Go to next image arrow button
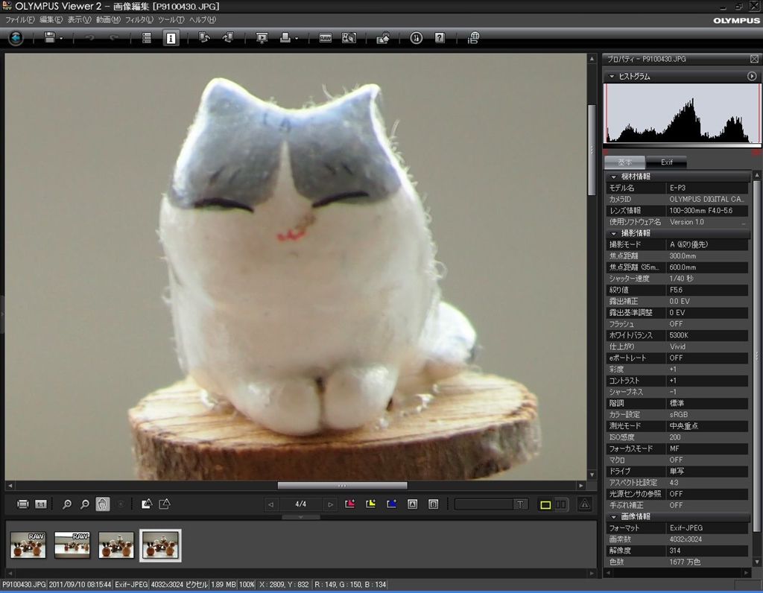The image size is (763, 593). coord(330,504)
